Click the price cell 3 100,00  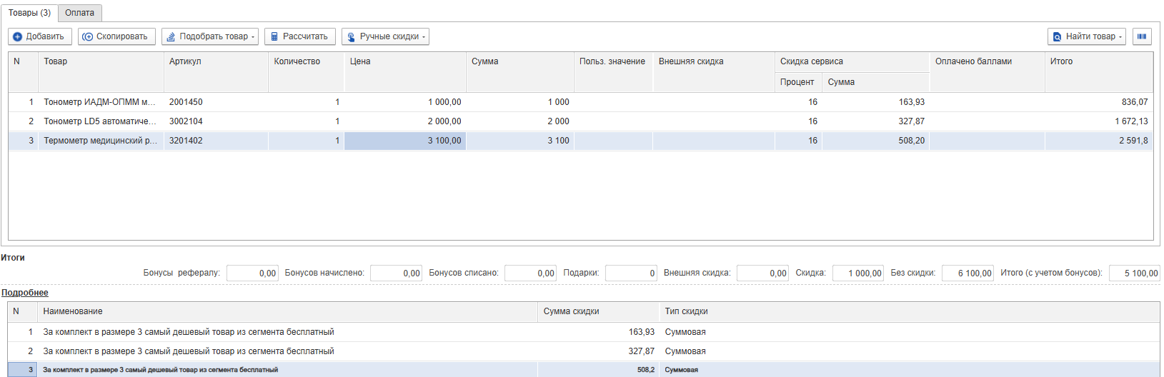[x=405, y=141]
